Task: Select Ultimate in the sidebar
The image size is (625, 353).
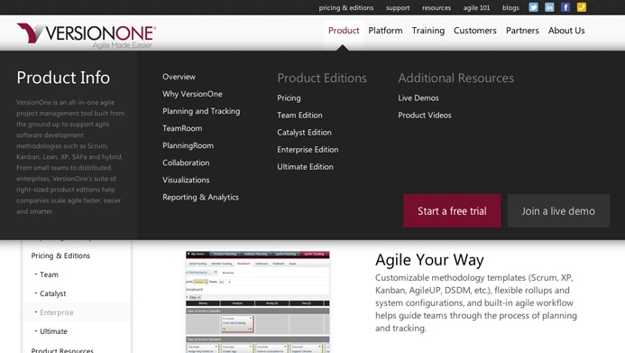Action: [x=53, y=331]
